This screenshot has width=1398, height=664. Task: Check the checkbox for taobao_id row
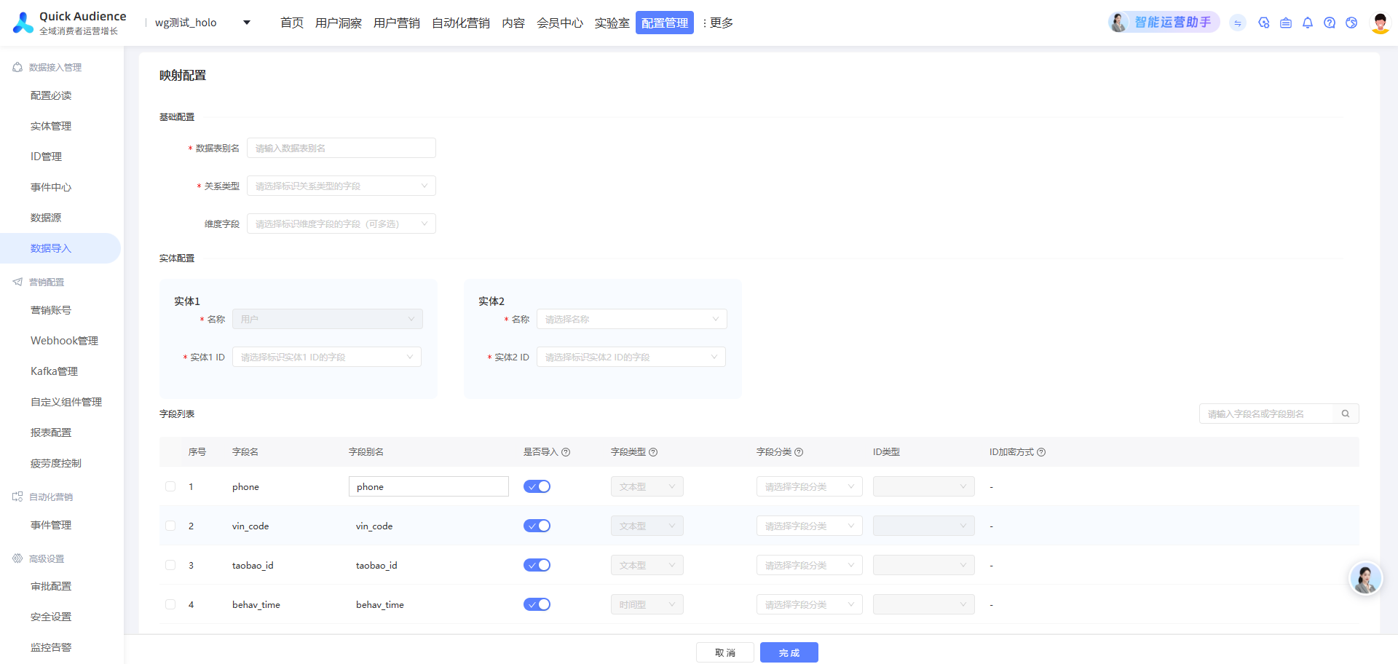point(170,565)
